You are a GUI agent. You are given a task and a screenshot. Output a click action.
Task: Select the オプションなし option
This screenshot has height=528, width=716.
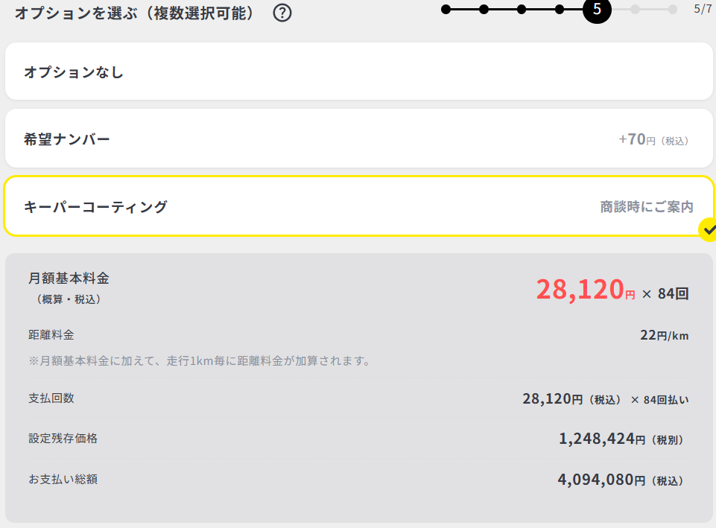click(358, 71)
